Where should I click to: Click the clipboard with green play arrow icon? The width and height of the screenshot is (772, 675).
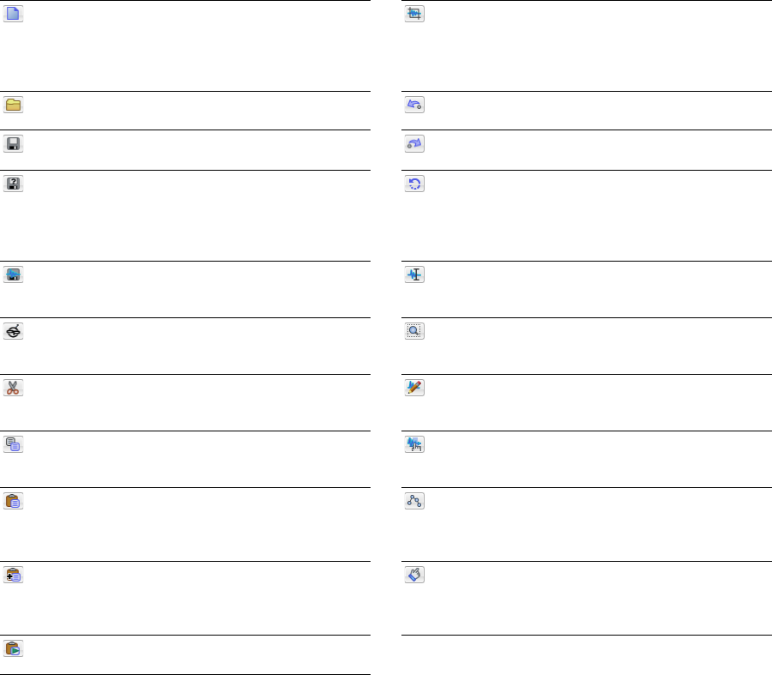click(14, 648)
